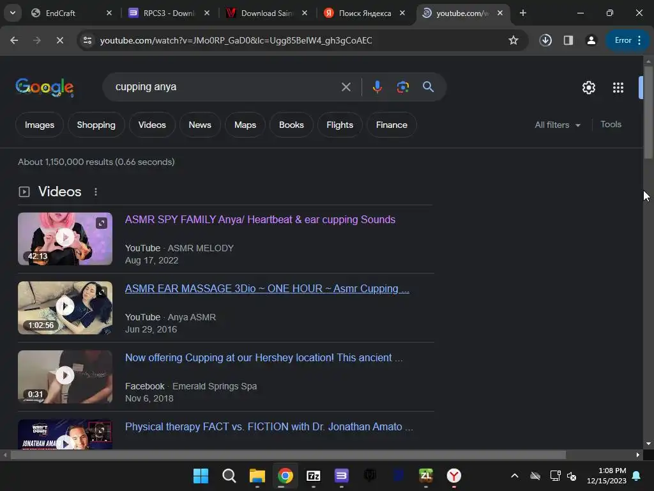Filter results by Maps
Image resolution: width=654 pixels, height=491 pixels.
245,125
